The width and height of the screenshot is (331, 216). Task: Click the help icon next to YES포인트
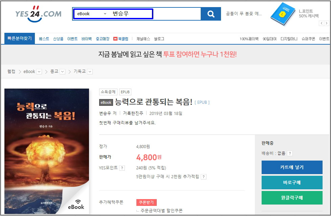click(122, 168)
